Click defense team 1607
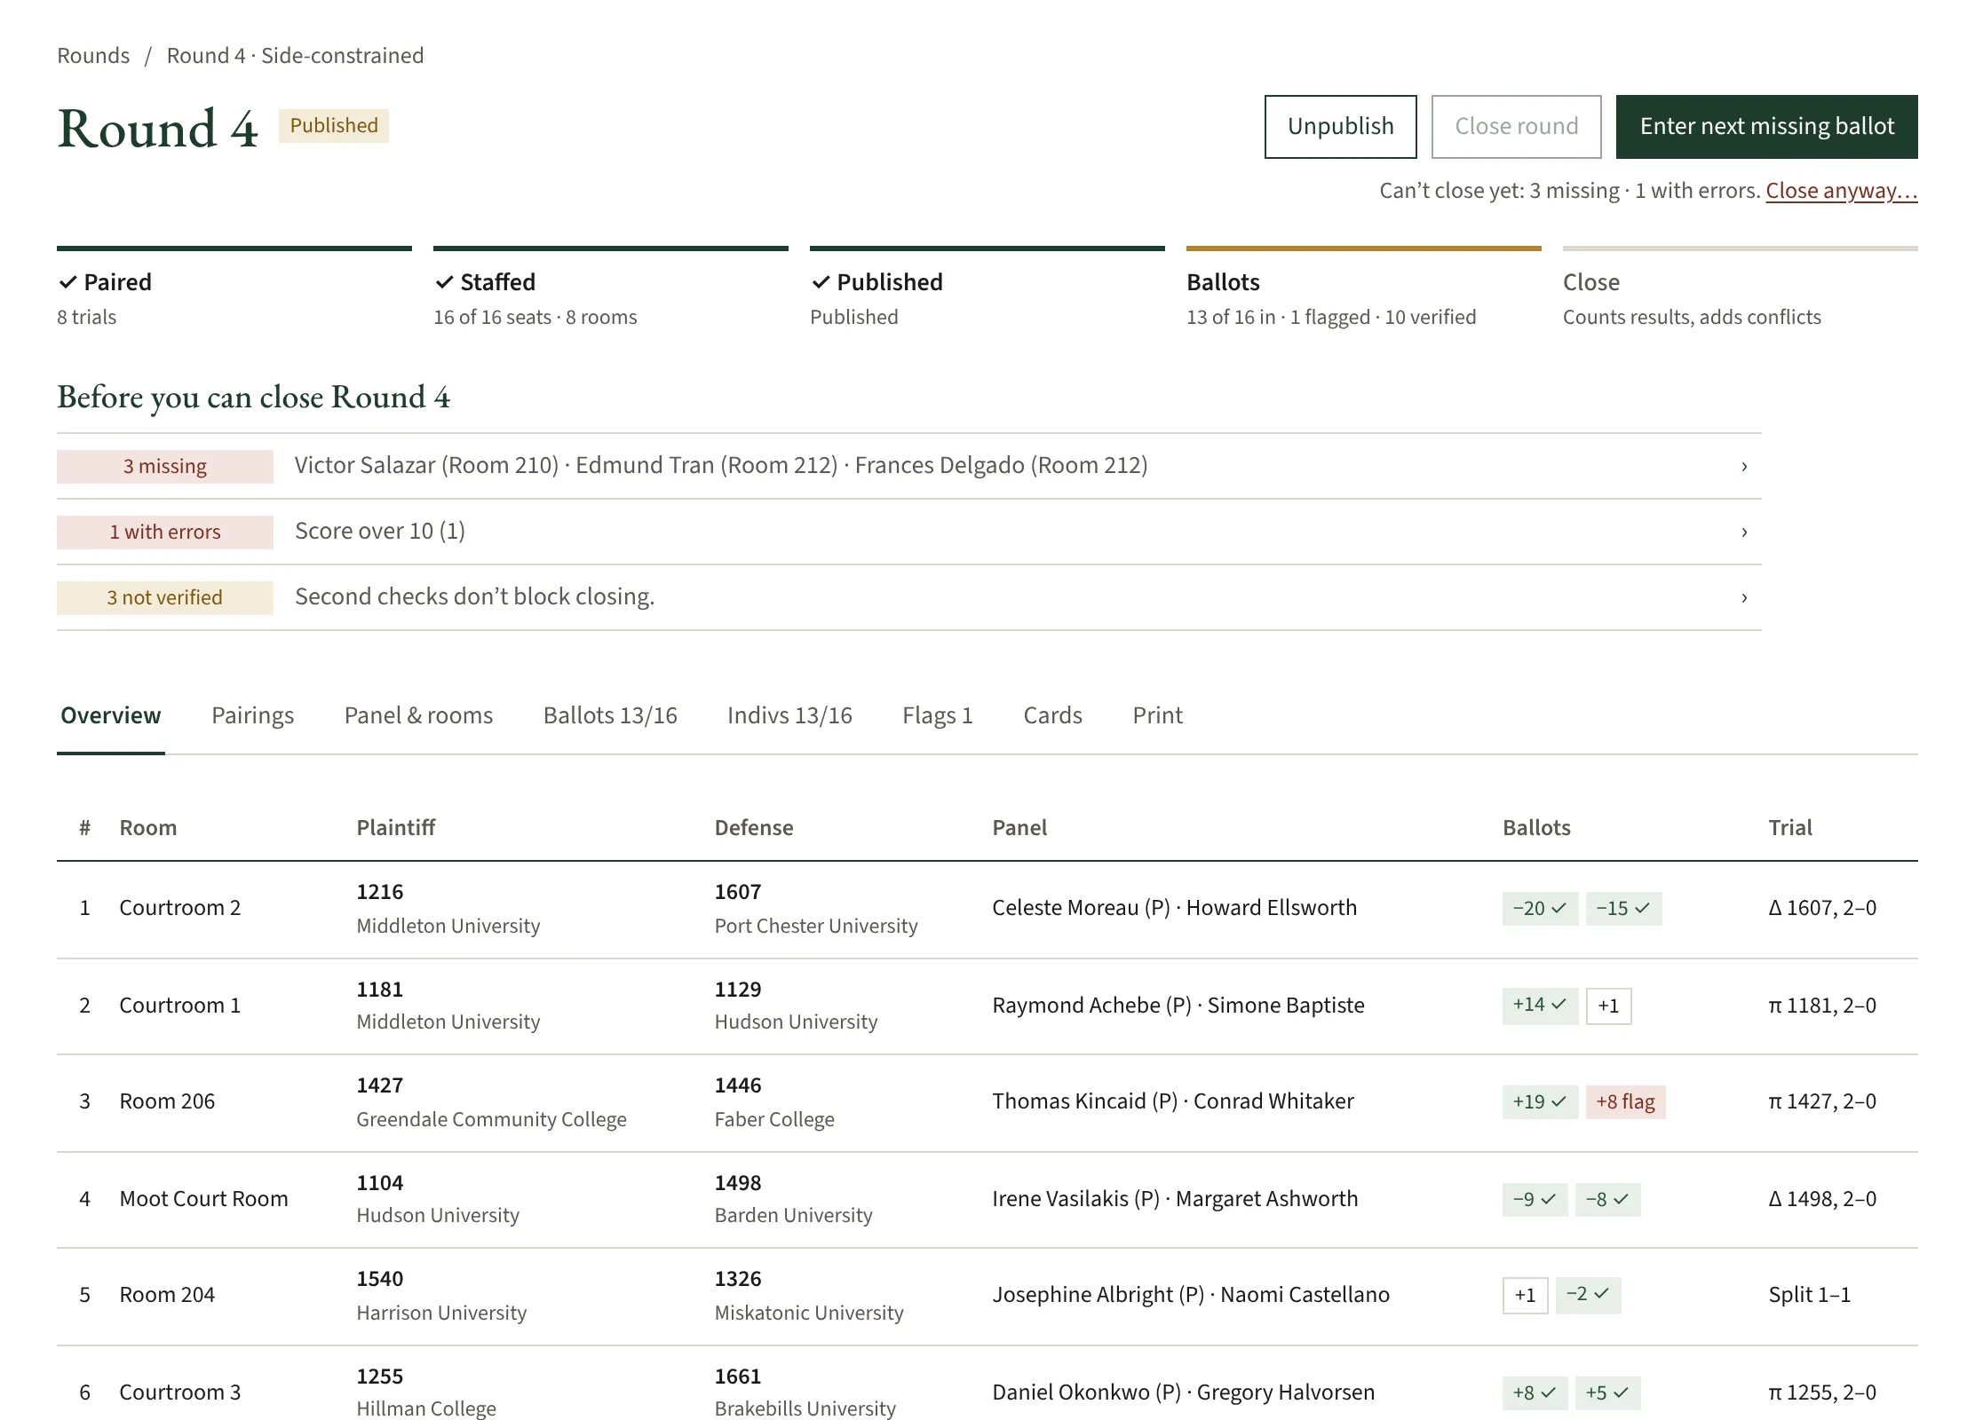1975x1420 pixels. point(738,892)
